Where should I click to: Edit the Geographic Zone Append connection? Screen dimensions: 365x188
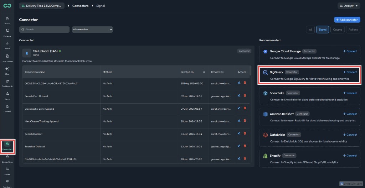click(x=239, y=108)
